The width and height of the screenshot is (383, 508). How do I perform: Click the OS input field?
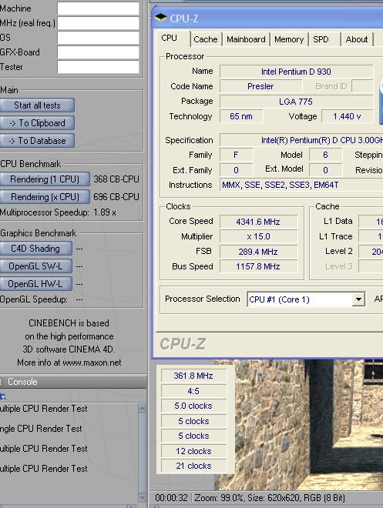point(99,38)
